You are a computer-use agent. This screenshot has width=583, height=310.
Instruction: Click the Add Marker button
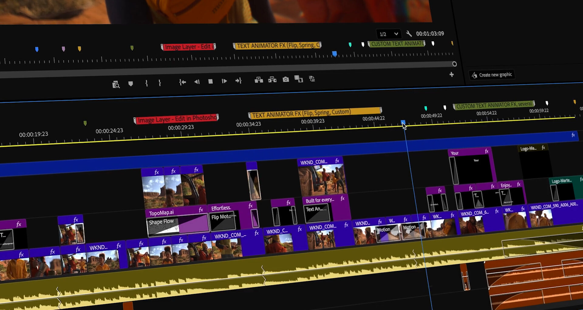point(131,84)
